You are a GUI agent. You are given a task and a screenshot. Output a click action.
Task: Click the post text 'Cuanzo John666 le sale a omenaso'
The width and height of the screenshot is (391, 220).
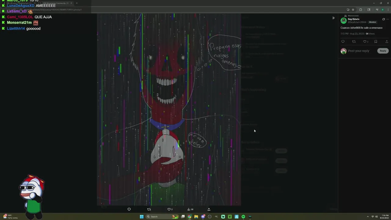[361, 28]
